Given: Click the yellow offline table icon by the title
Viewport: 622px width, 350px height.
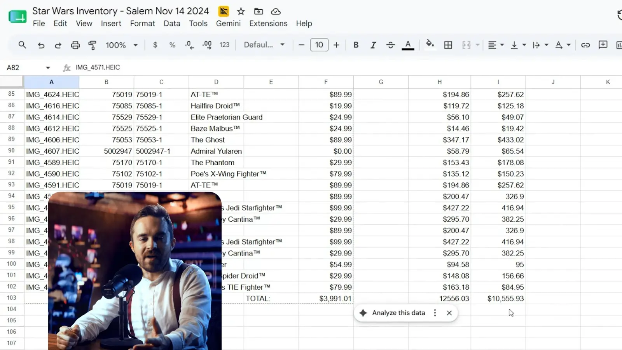Looking at the screenshot, I should (x=224, y=11).
